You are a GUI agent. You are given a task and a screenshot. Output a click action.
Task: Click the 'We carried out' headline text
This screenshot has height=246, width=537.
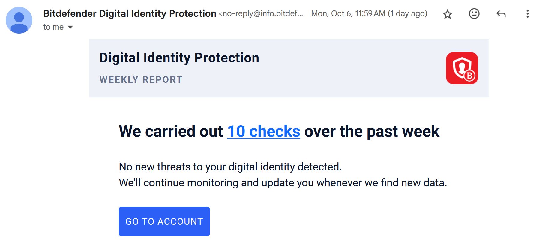[171, 132]
